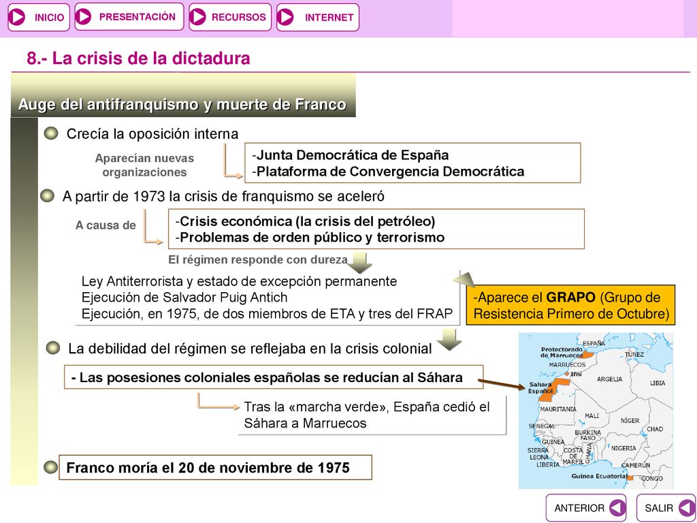Select 'Las posesiones coloniales españolas' box
Image resolution: width=697 pixels, height=523 pixels.
(x=274, y=377)
